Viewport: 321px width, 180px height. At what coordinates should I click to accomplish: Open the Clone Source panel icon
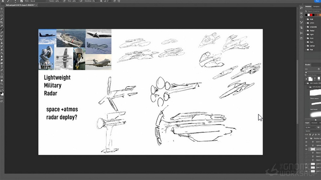[x=301, y=27]
